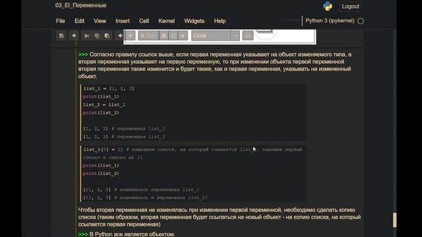Cut selected cells with the scissors icon

click(86, 36)
